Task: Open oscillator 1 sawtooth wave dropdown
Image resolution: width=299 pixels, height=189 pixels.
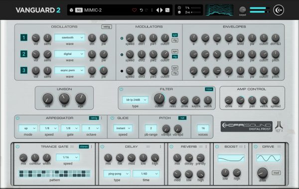Action: click(70, 37)
